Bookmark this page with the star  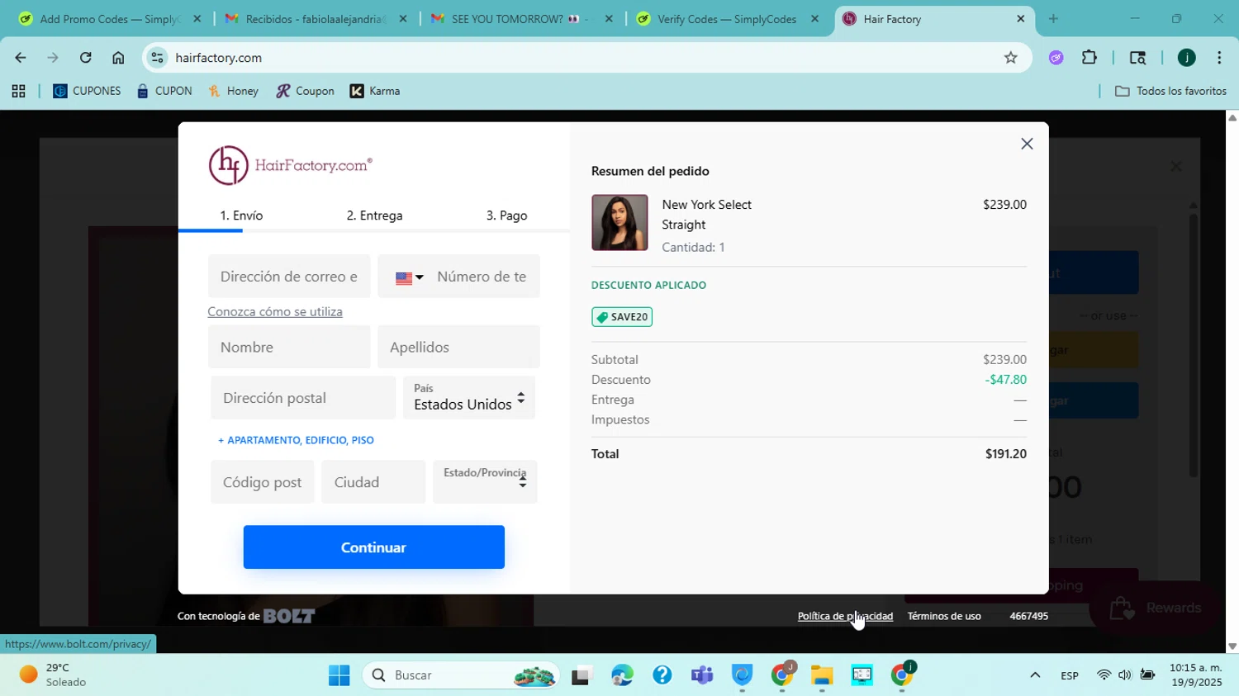(x=1010, y=58)
